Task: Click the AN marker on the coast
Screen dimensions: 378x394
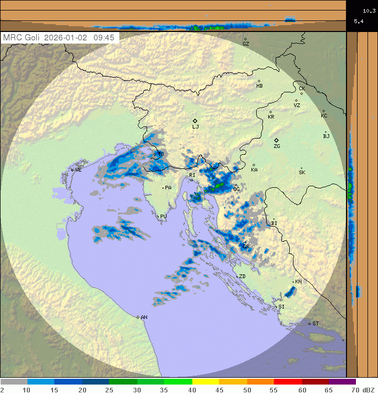Action: tap(138, 317)
